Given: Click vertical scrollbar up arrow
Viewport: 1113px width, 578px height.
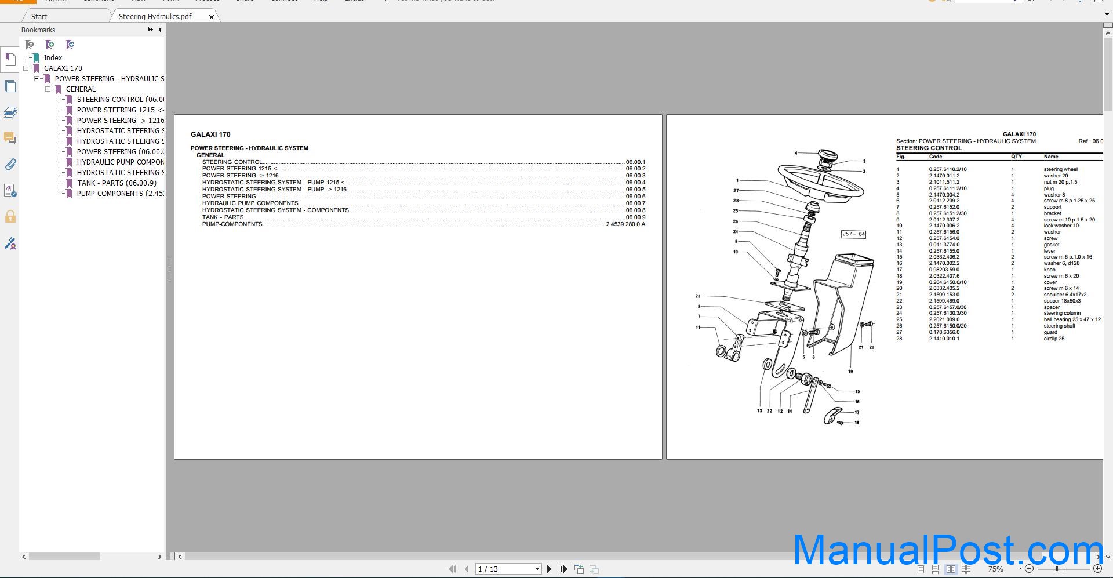Looking at the screenshot, I should 1108,33.
